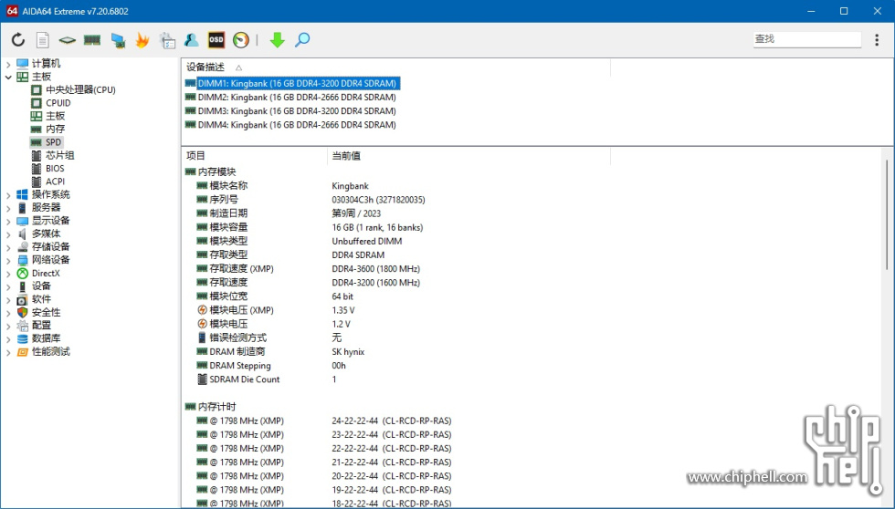This screenshot has width=895, height=509.
Task: Click the AIDA64 title bar app icon
Action: (x=11, y=11)
